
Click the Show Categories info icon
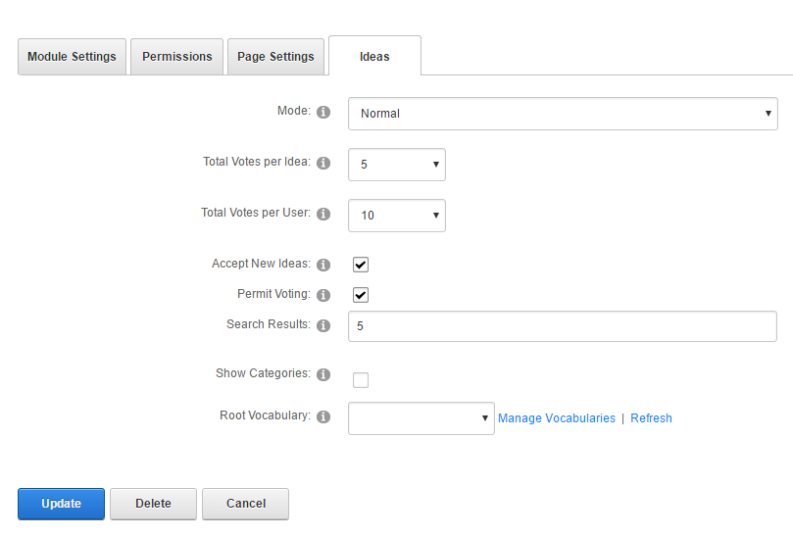[x=323, y=375]
